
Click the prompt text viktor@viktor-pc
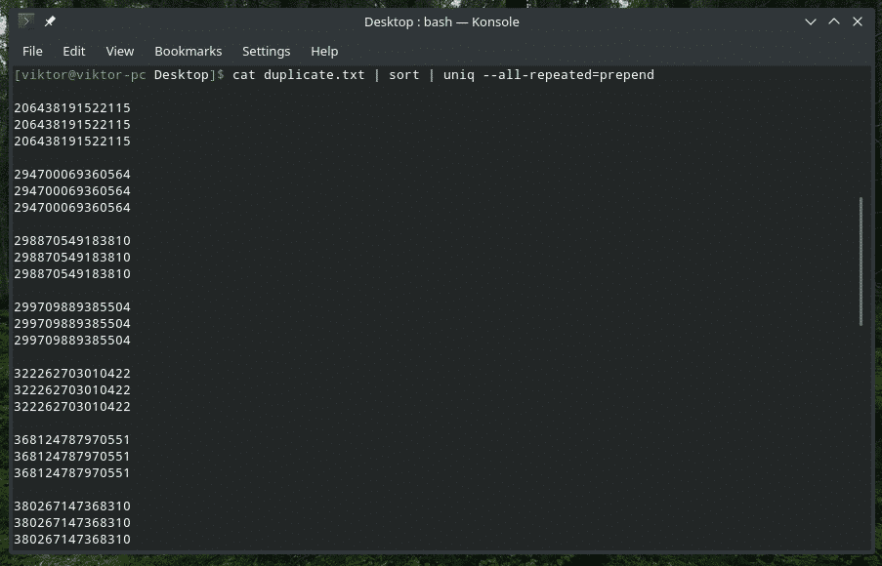(84, 75)
